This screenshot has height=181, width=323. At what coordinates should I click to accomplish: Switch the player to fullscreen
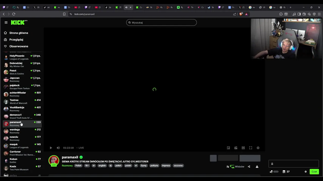click(251, 148)
